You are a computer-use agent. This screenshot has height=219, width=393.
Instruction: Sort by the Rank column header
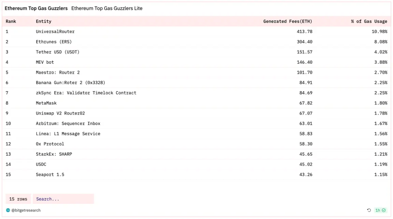coord(11,21)
